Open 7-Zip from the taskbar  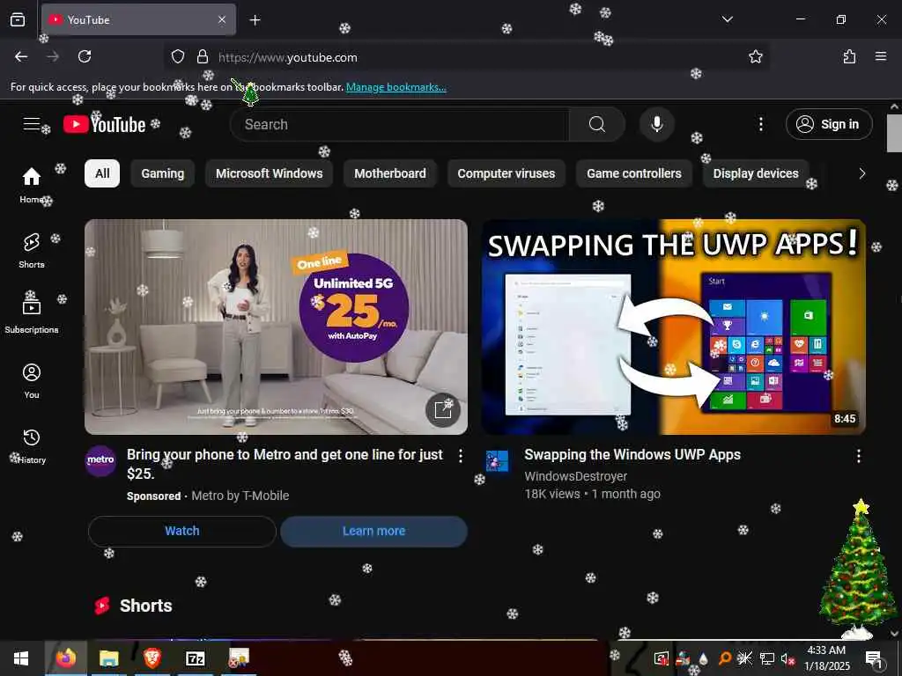196,658
